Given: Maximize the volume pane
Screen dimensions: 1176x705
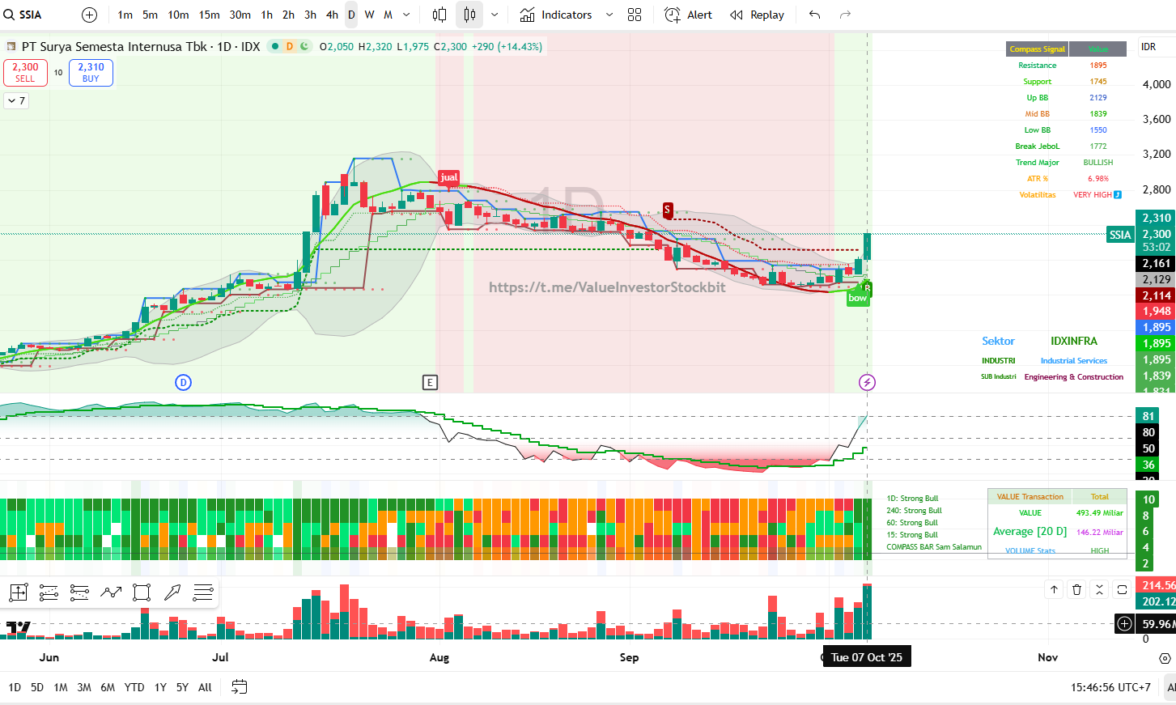Looking at the screenshot, I should coord(1122,589).
